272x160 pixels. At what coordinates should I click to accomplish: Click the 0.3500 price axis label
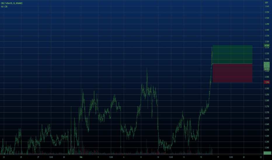click(267, 18)
